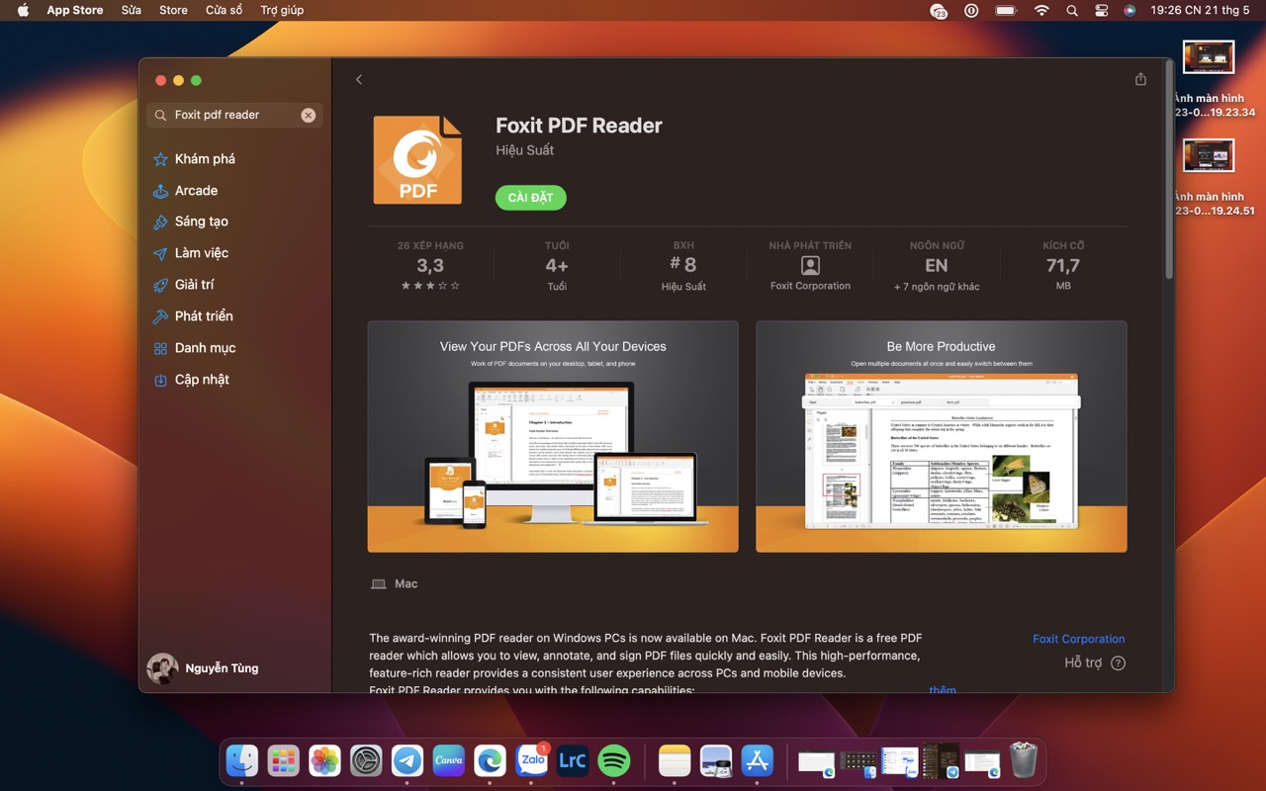Go back using the back chevron
The width and height of the screenshot is (1266, 791).
click(359, 79)
